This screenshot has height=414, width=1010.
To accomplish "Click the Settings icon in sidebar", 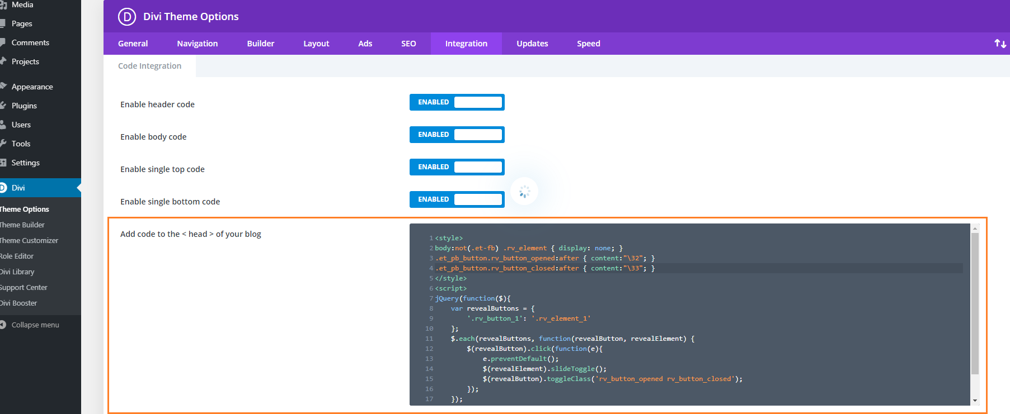I will pos(3,162).
